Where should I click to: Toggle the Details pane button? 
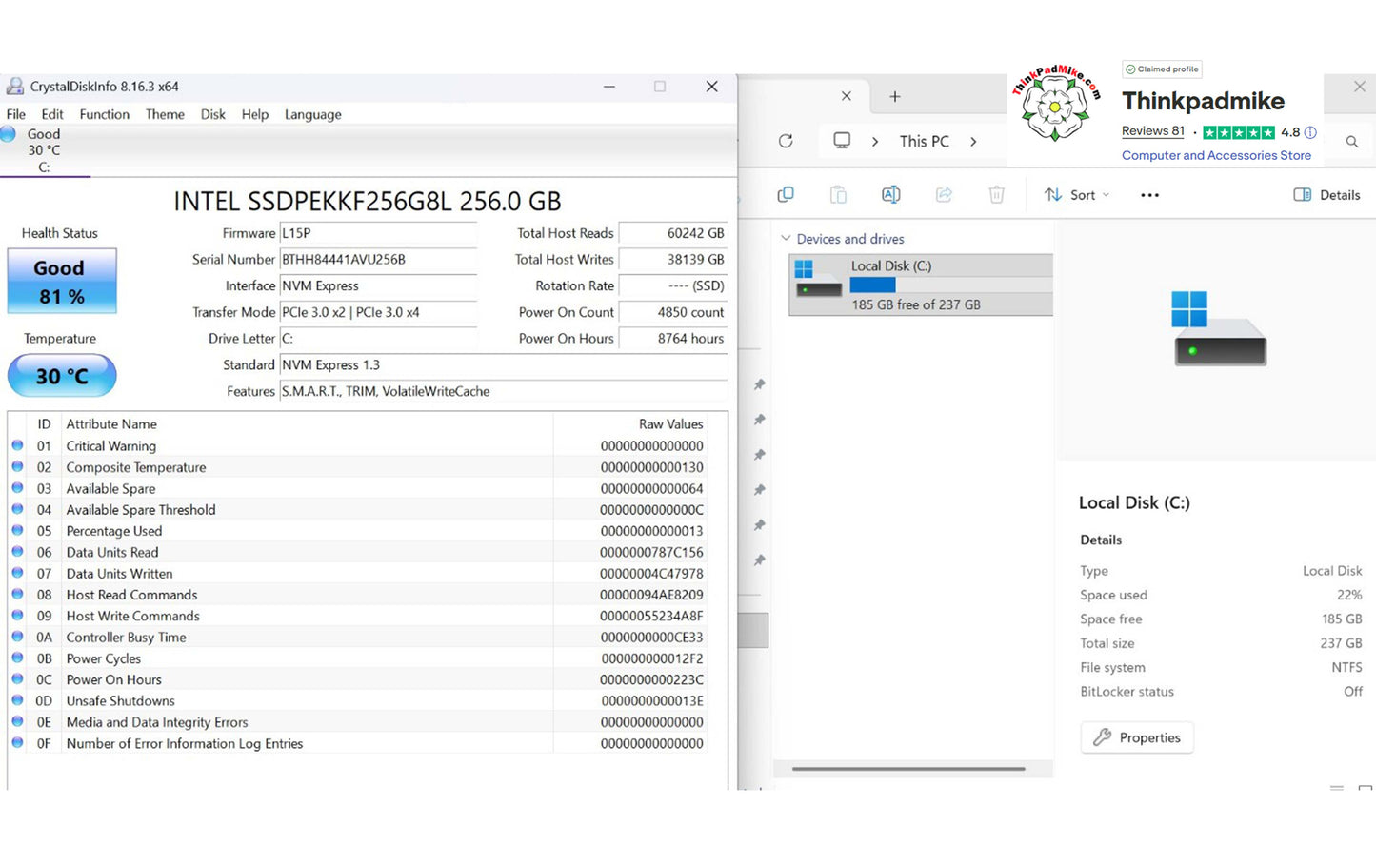[x=1326, y=195]
